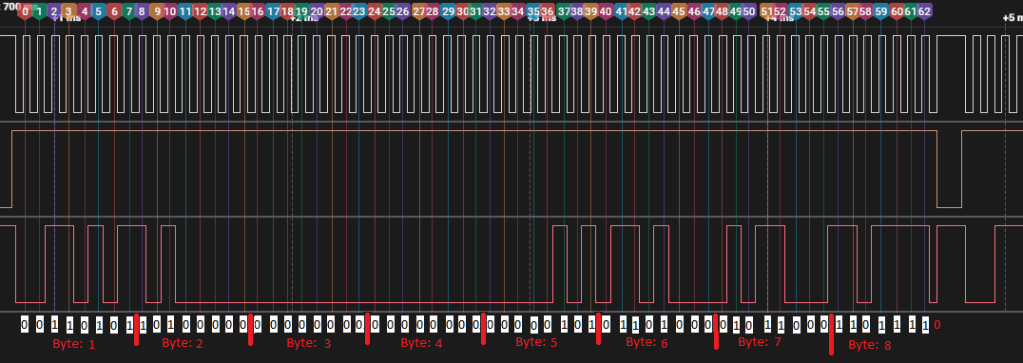
Task: Click timing marker 58
Action: click(866, 11)
